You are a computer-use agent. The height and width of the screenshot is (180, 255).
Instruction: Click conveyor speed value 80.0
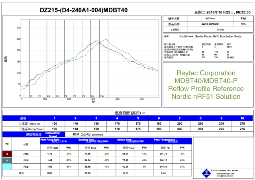[76, 134]
